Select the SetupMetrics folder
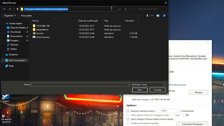This screenshot has height=126, width=224. coord(42,29)
